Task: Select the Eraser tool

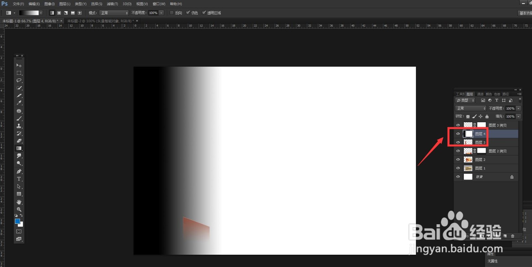Action: coord(19,141)
